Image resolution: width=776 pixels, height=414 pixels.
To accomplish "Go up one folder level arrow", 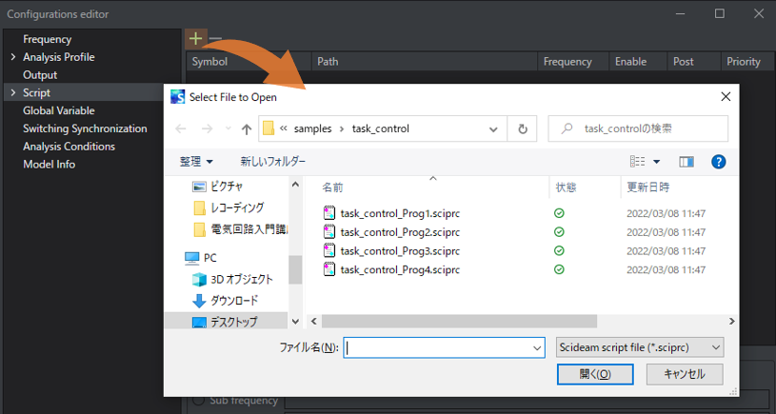I will coord(246,129).
